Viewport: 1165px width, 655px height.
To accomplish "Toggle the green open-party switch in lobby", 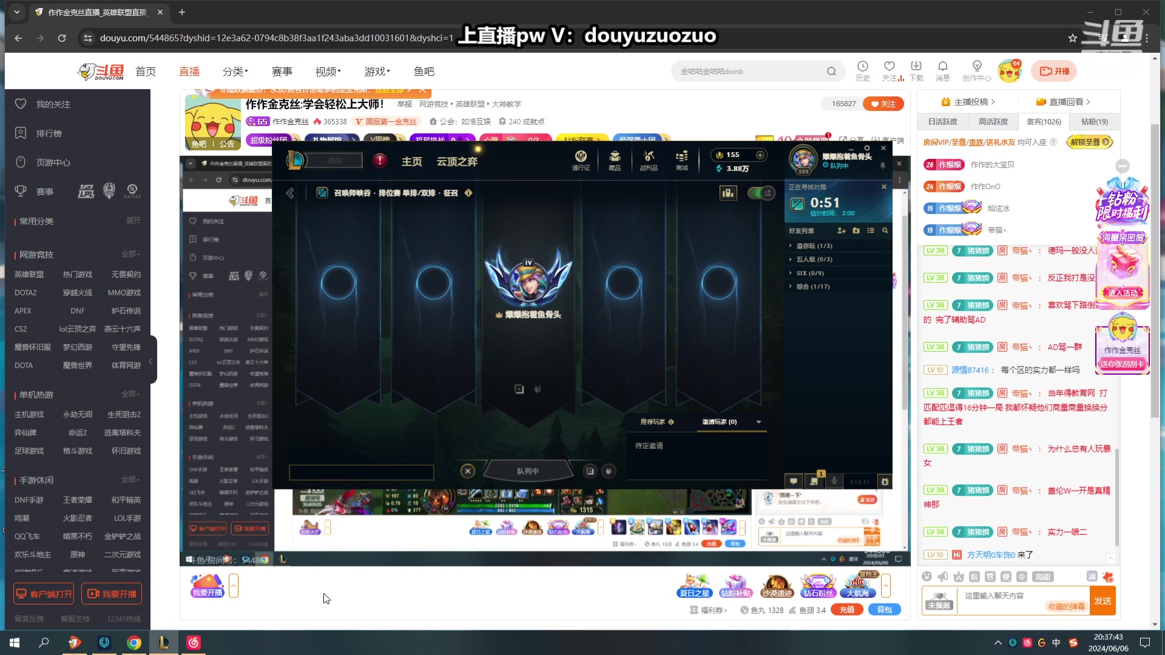I will [x=761, y=193].
